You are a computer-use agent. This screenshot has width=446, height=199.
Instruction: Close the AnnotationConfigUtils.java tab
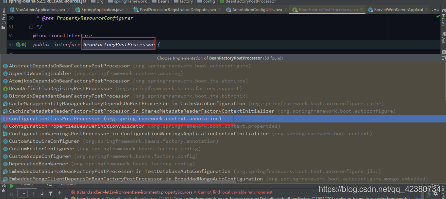click(286, 10)
